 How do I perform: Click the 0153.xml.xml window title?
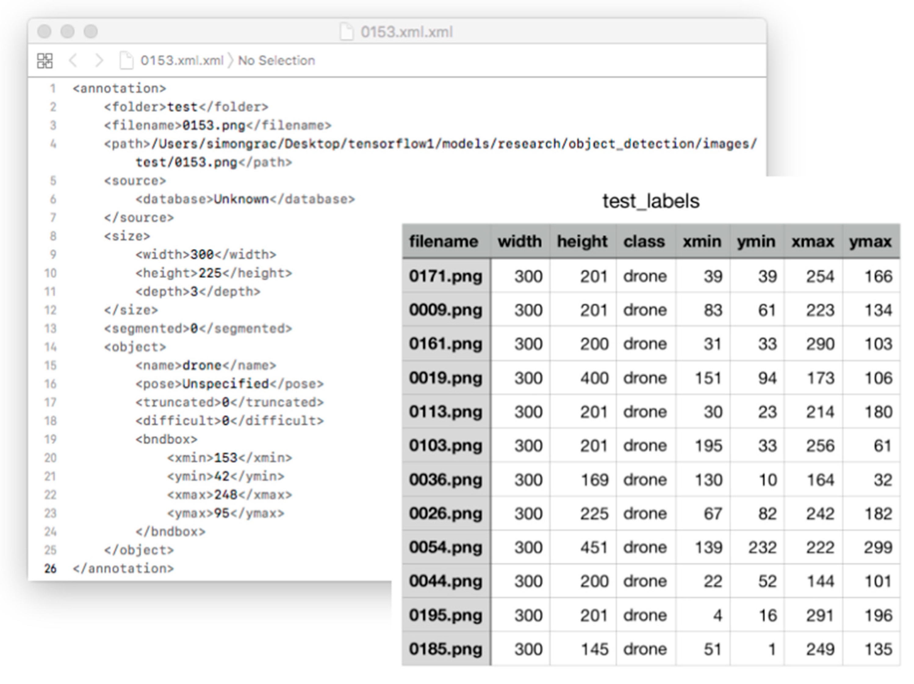pos(407,32)
